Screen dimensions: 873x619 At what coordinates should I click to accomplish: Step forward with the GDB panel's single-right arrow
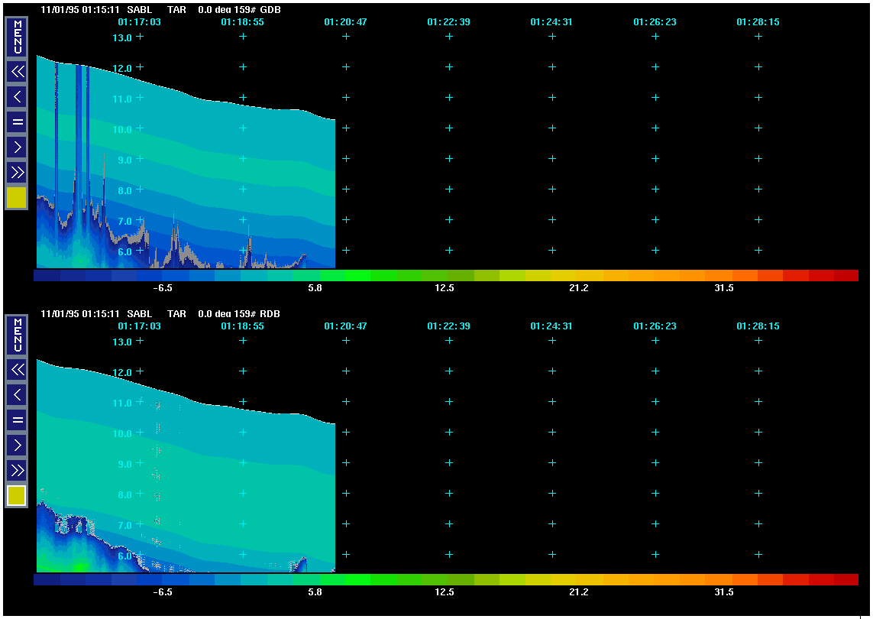(x=17, y=147)
